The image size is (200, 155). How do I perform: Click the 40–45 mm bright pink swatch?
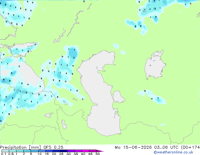85,151
